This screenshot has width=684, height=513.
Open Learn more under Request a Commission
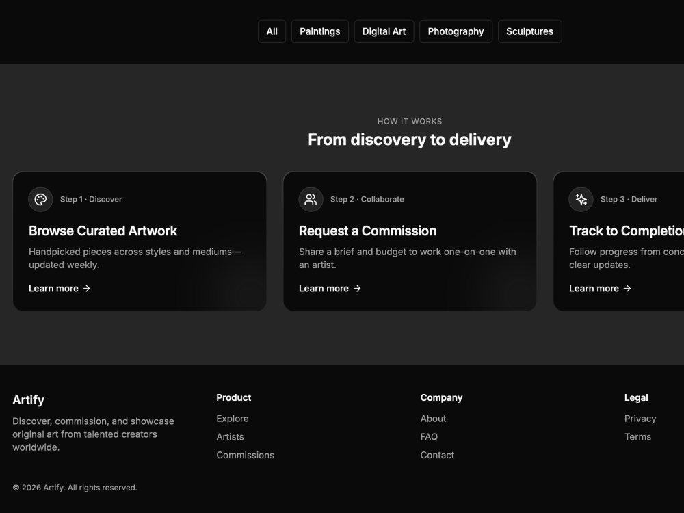click(x=330, y=289)
